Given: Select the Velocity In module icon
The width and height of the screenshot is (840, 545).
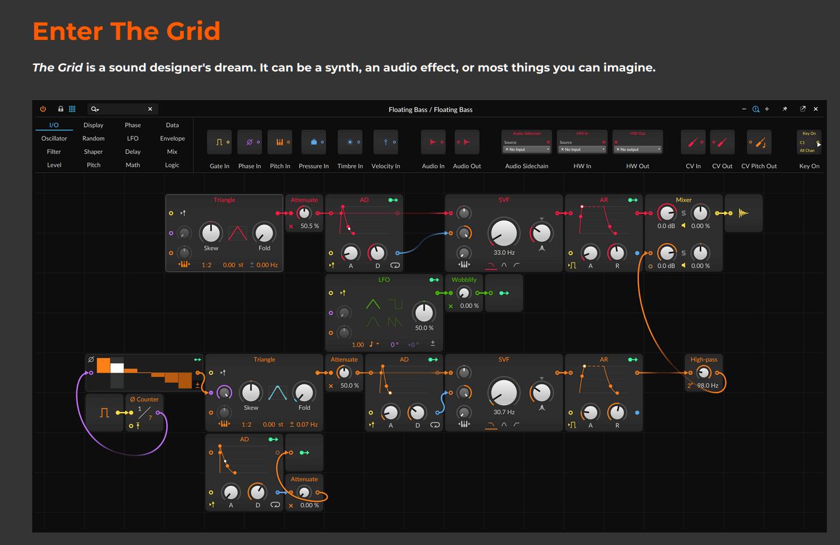Looking at the screenshot, I should point(386,142).
